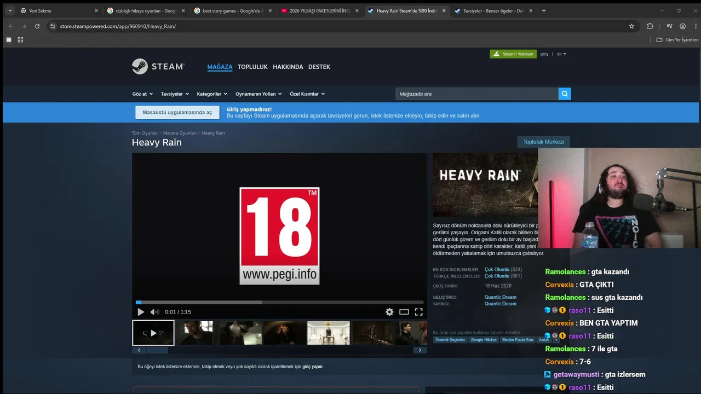The height and width of the screenshot is (394, 701).
Task: Click the thumbnail strip left arrow
Action: point(139,350)
